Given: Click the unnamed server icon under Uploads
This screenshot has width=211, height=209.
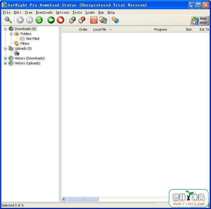Looking at the screenshot, I should (17, 53).
